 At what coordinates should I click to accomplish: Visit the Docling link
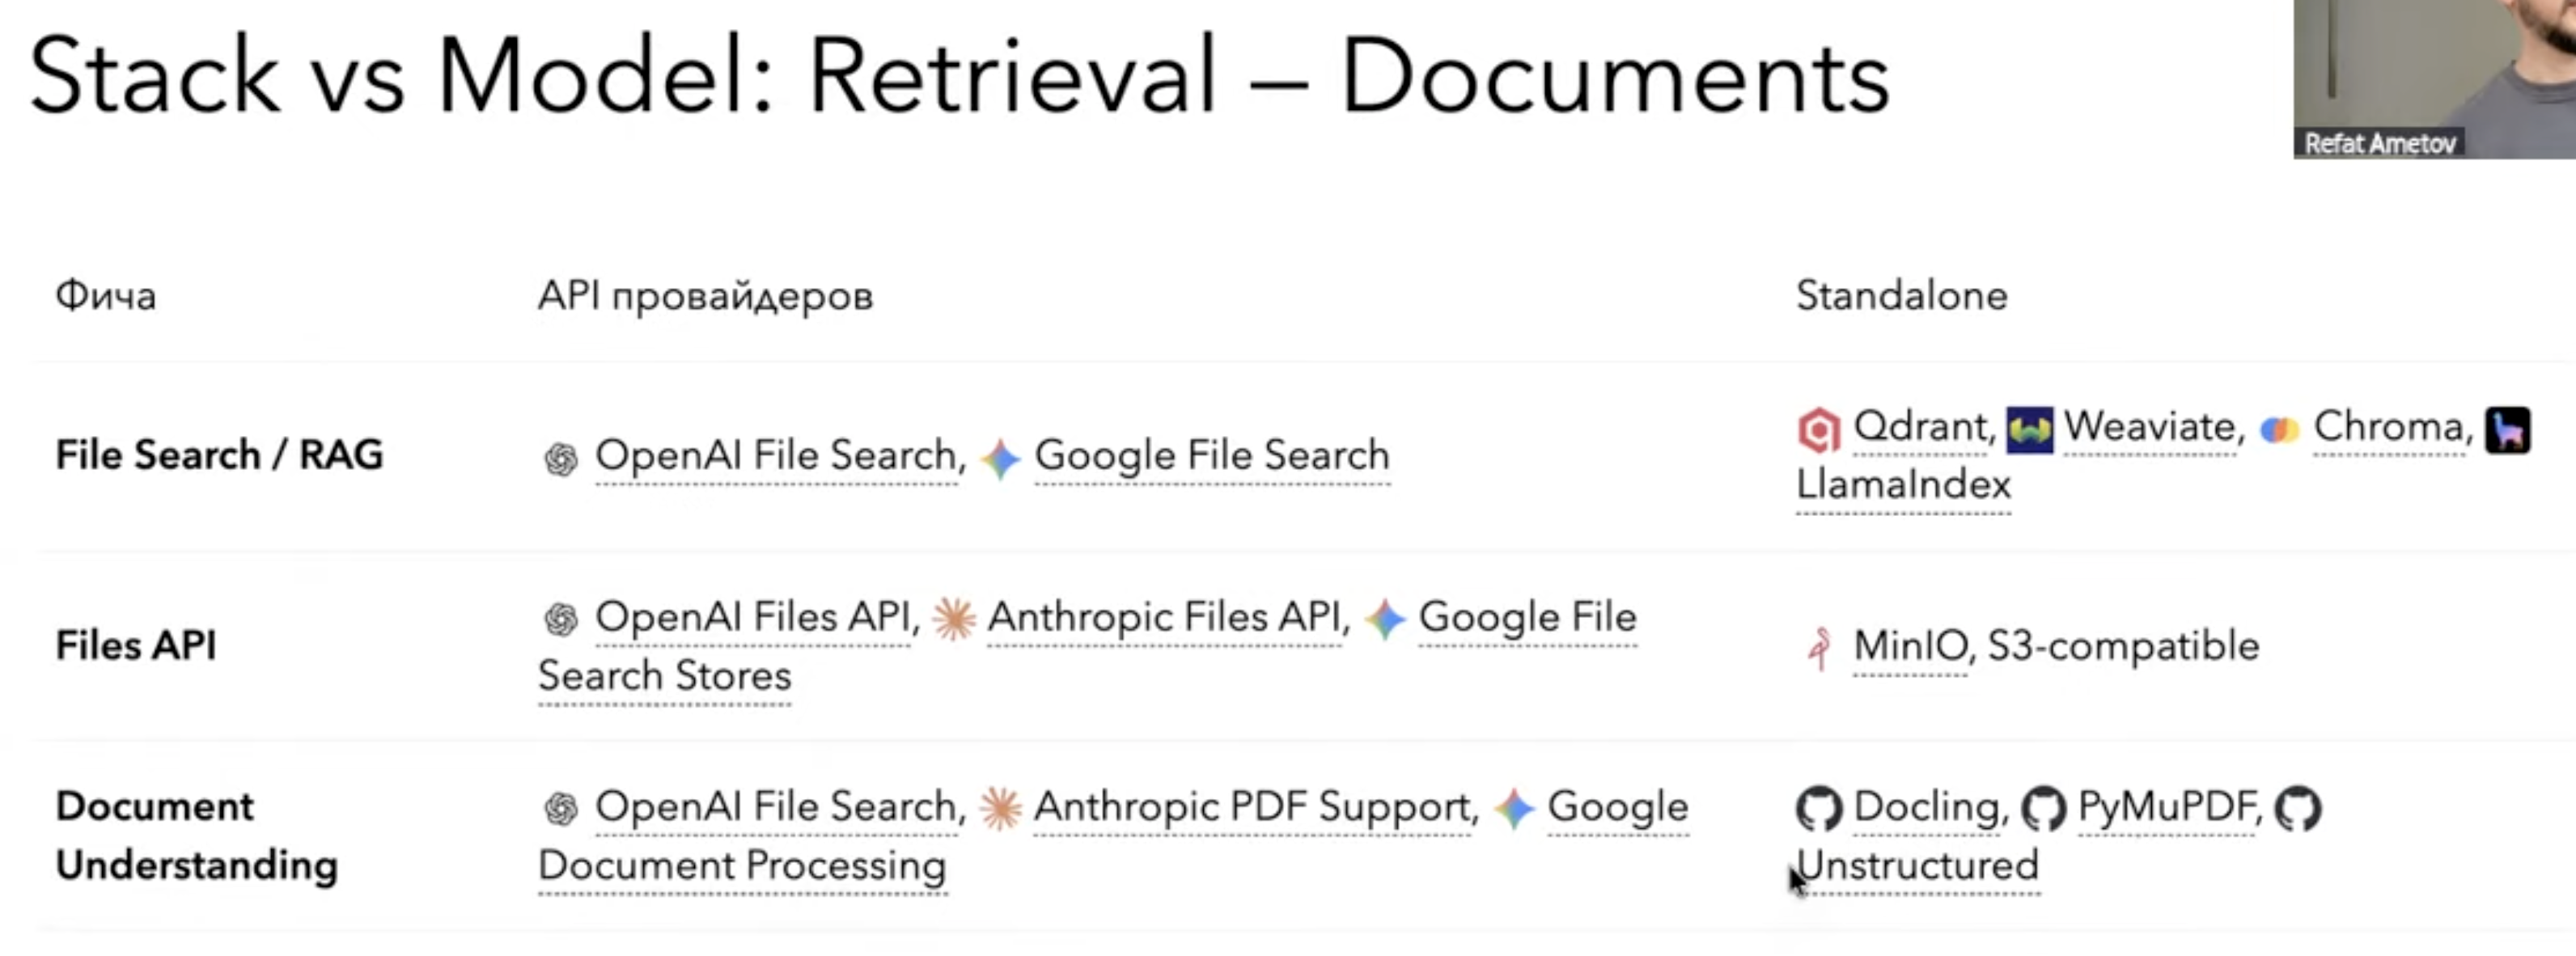coord(1926,807)
